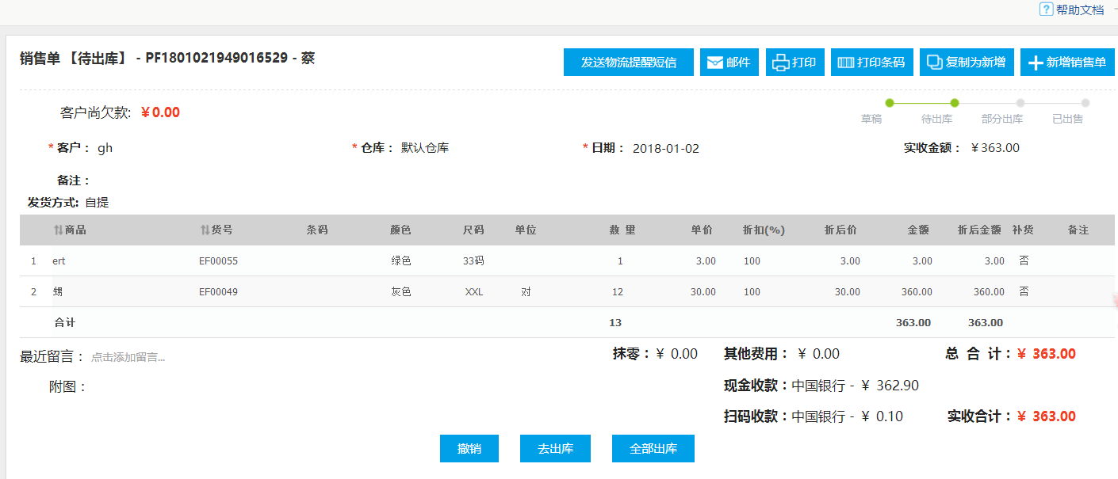The width and height of the screenshot is (1118, 479).
Task: Click the date 2018-01-02
Action: pyautogui.click(x=666, y=148)
